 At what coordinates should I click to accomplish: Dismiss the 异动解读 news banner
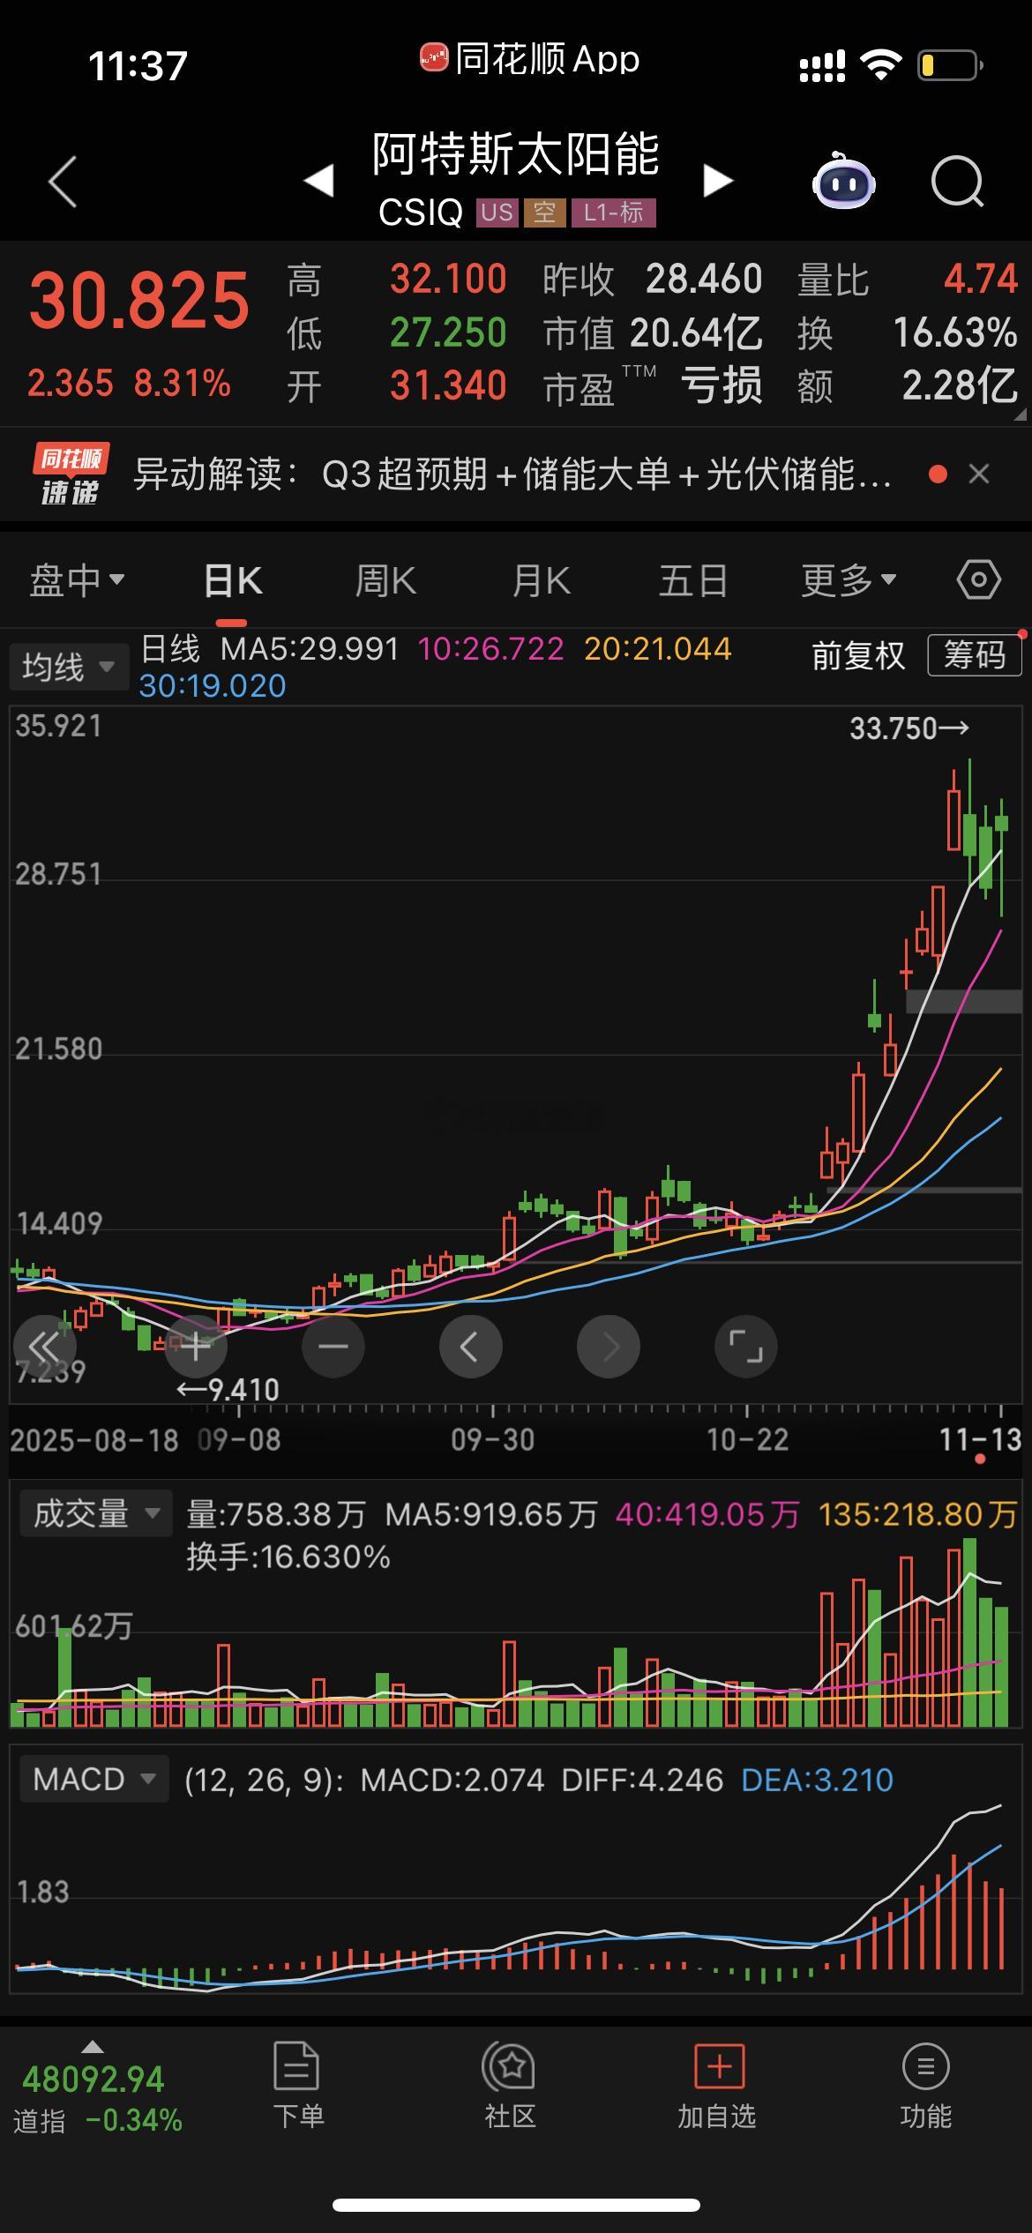point(979,474)
